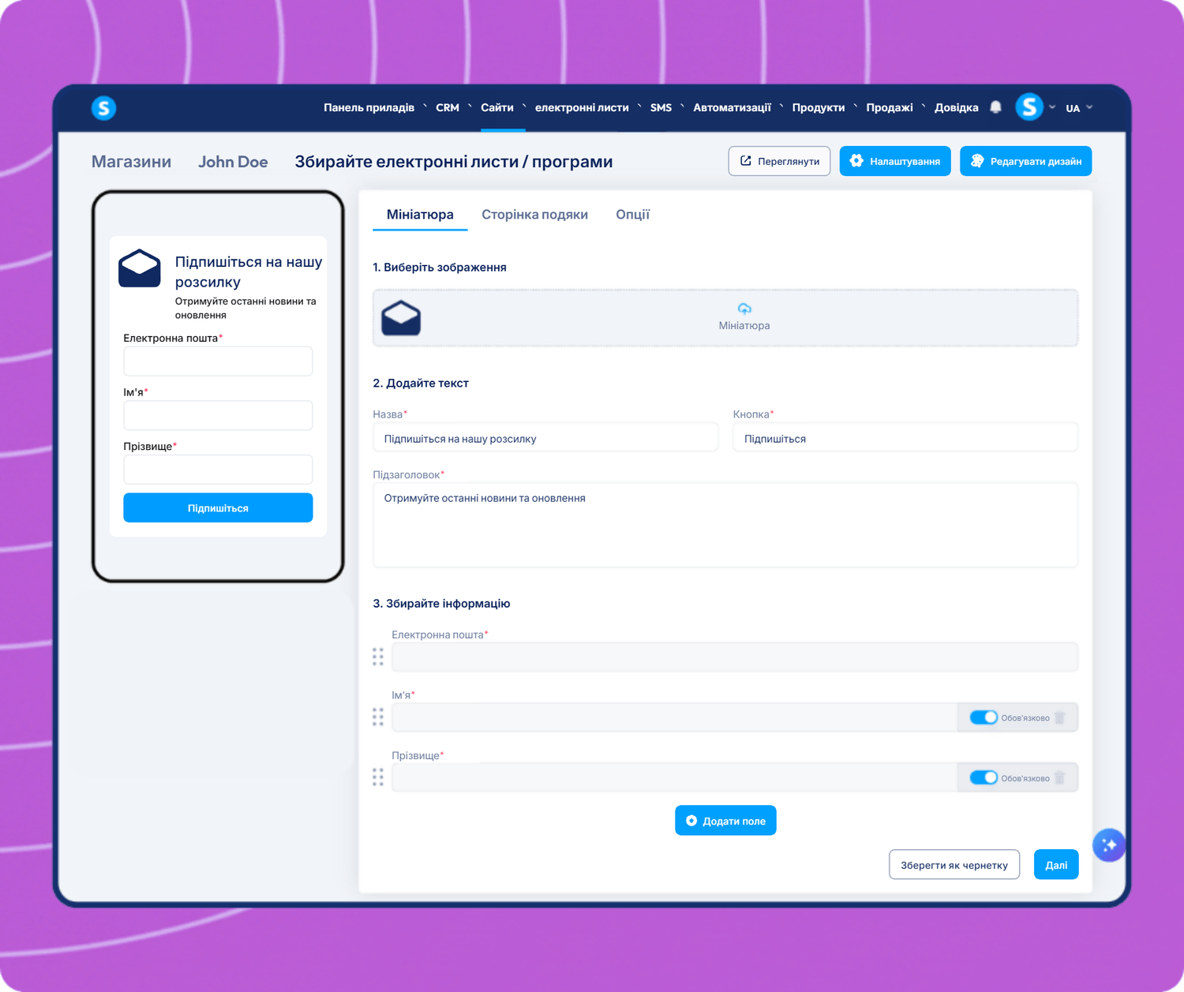Focus the Назва text field
Image resolution: width=1184 pixels, height=992 pixels.
tap(545, 438)
